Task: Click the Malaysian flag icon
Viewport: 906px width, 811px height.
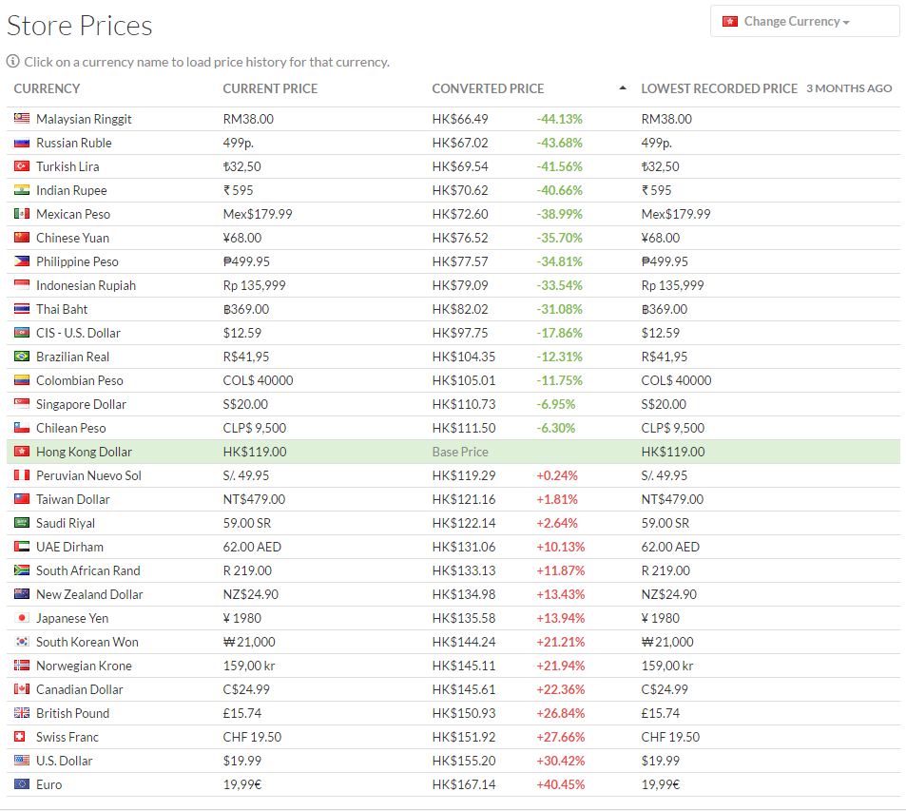Action: point(22,119)
